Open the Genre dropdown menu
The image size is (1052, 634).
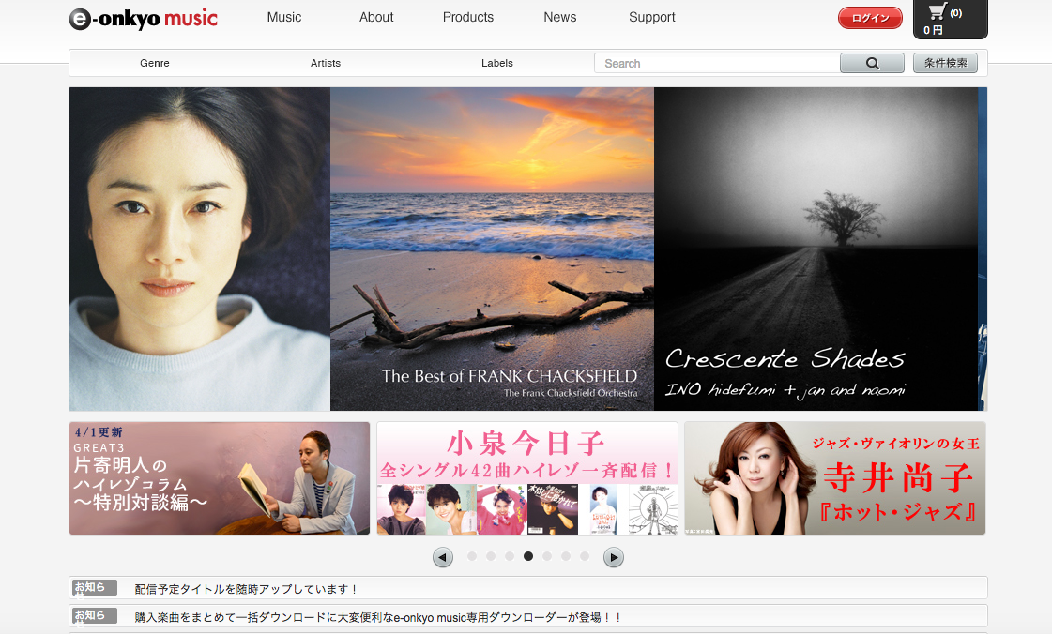tap(155, 63)
